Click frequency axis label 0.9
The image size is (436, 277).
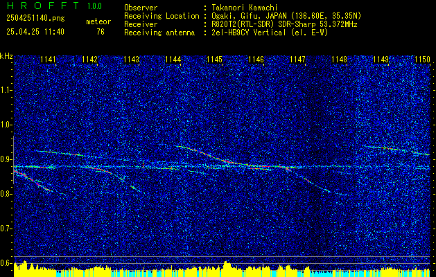coord(6,159)
